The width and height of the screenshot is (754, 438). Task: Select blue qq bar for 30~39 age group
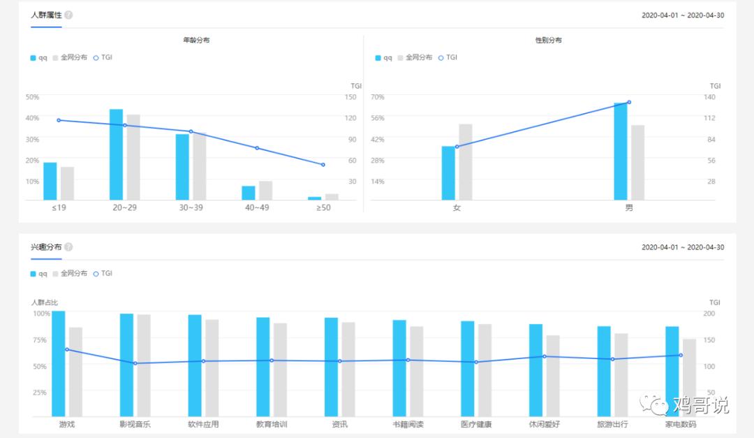click(182, 167)
